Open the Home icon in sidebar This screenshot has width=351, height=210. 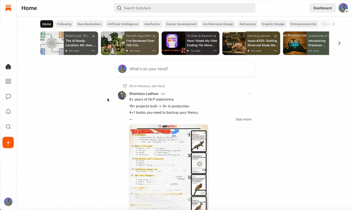point(8,67)
